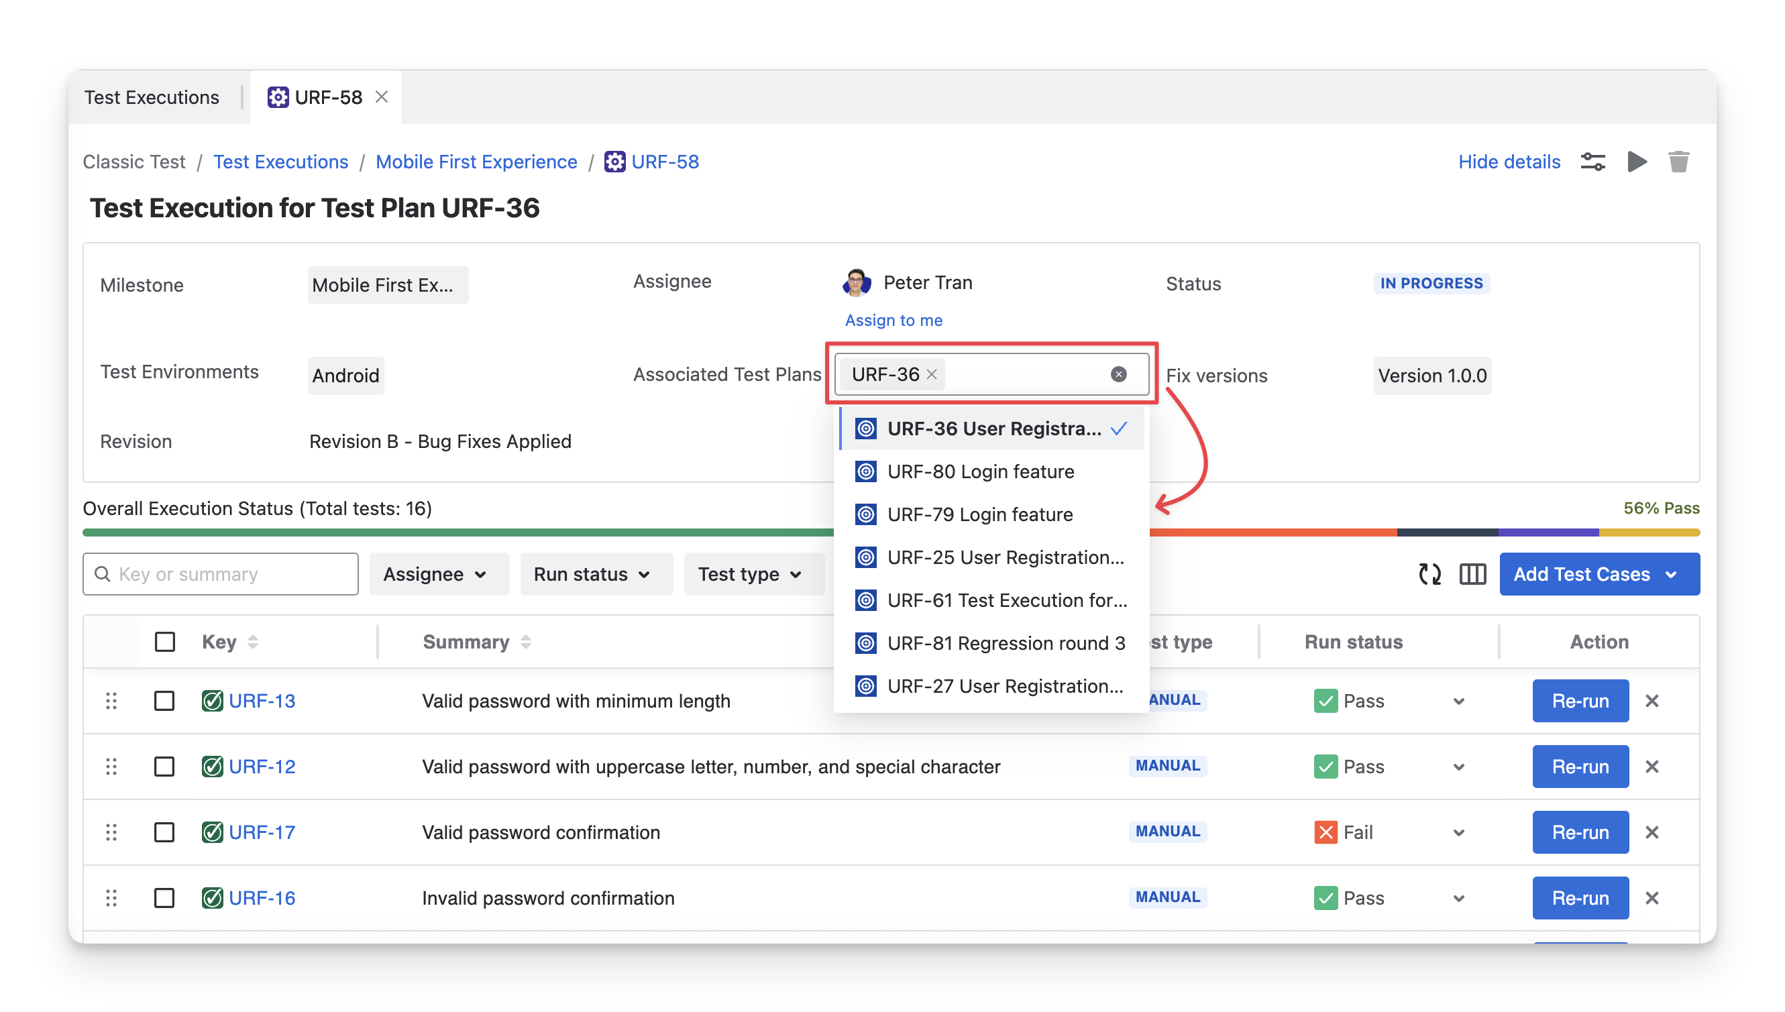
Task: Toggle the select-all header checkbox
Action: point(165,642)
